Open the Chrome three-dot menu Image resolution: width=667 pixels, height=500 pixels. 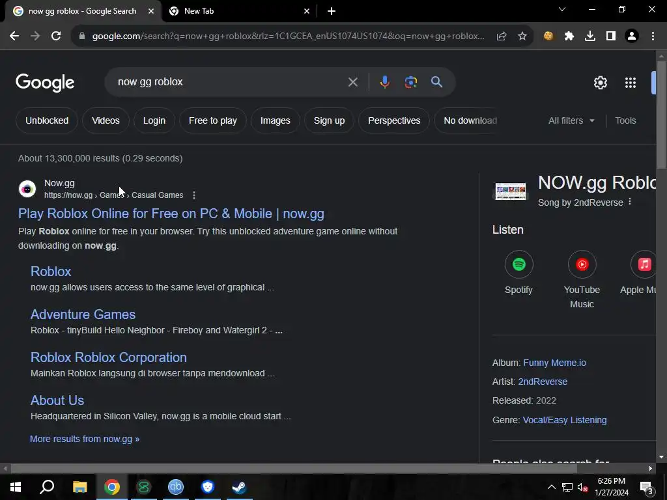(x=653, y=36)
